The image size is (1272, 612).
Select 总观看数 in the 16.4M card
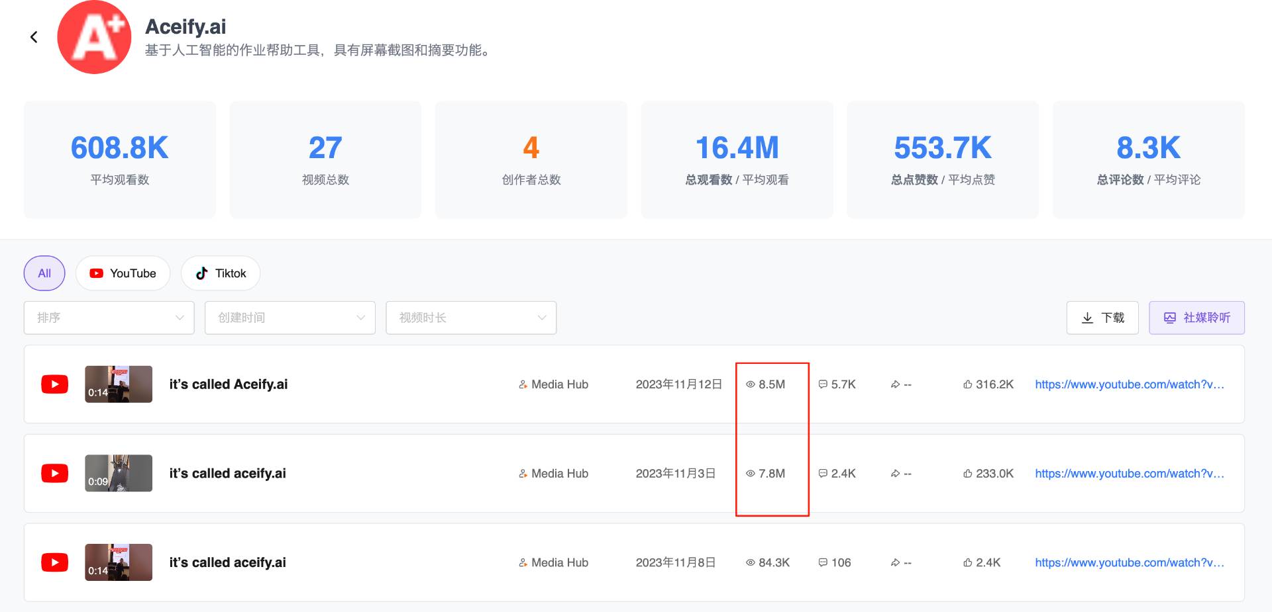(x=709, y=180)
